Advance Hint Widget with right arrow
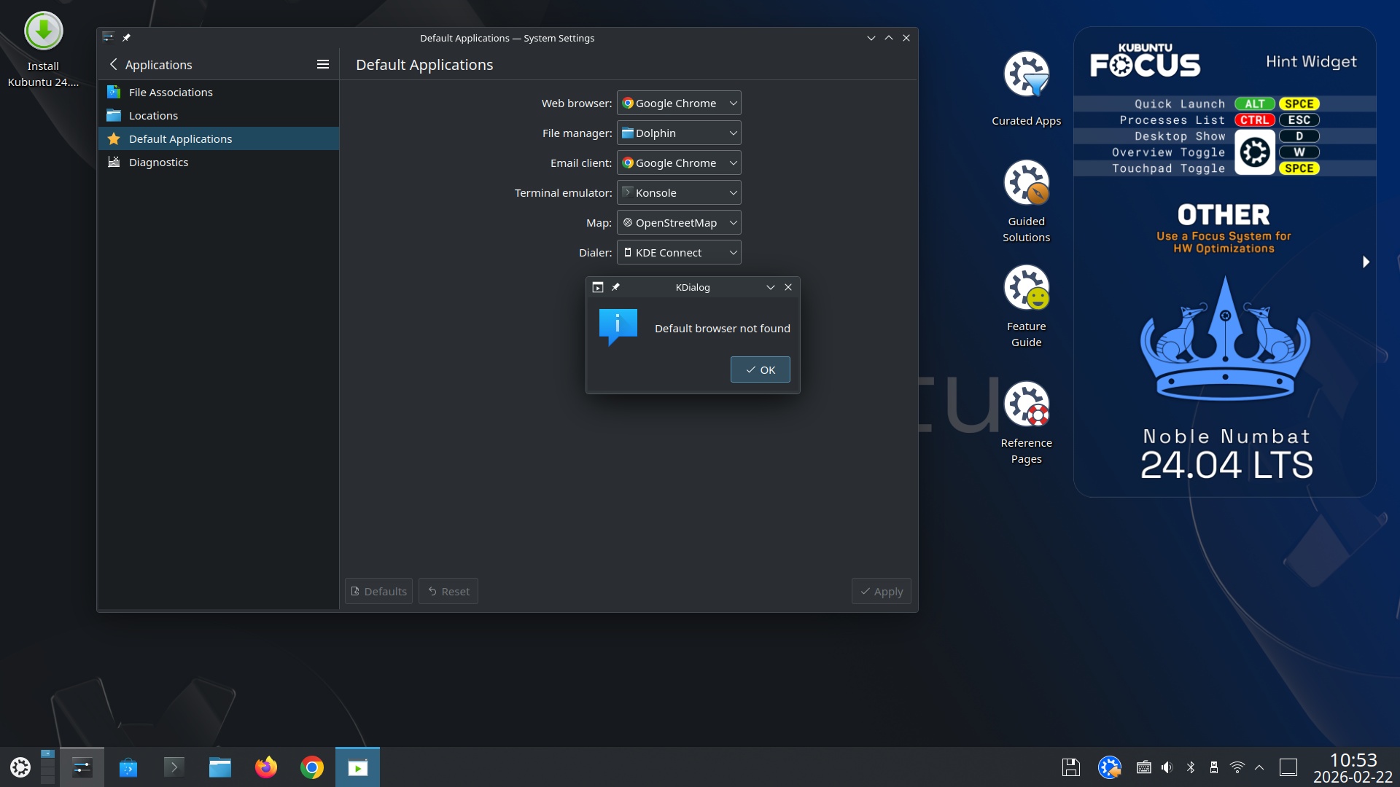Image resolution: width=1400 pixels, height=787 pixels. 1366,262
